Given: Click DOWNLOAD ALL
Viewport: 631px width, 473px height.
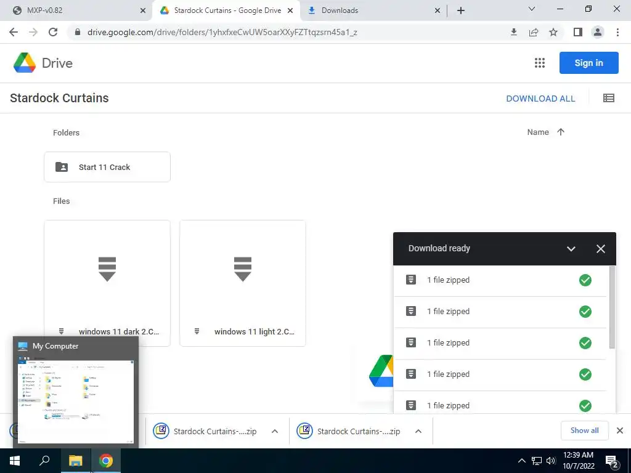Looking at the screenshot, I should point(540,99).
